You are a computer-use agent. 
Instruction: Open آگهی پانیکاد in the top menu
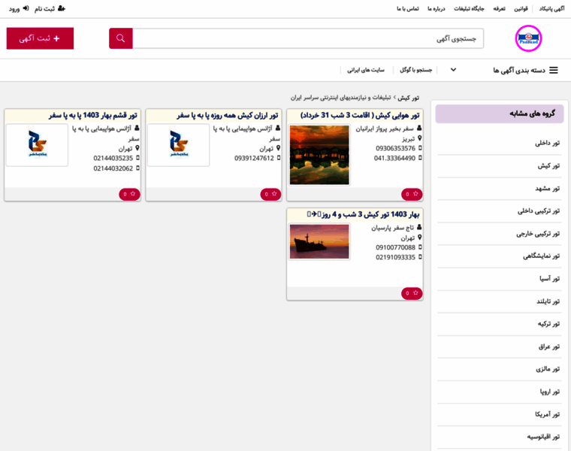tap(551, 9)
